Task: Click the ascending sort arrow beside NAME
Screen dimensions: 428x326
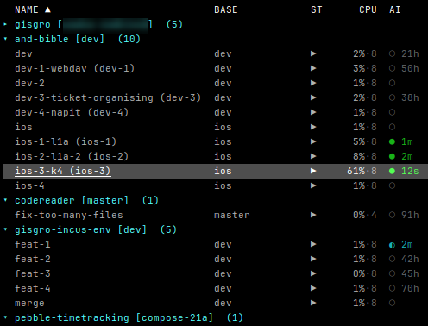Action: (47, 9)
